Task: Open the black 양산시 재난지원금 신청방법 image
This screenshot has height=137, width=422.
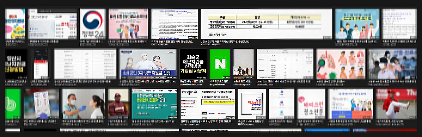Action: [17, 64]
